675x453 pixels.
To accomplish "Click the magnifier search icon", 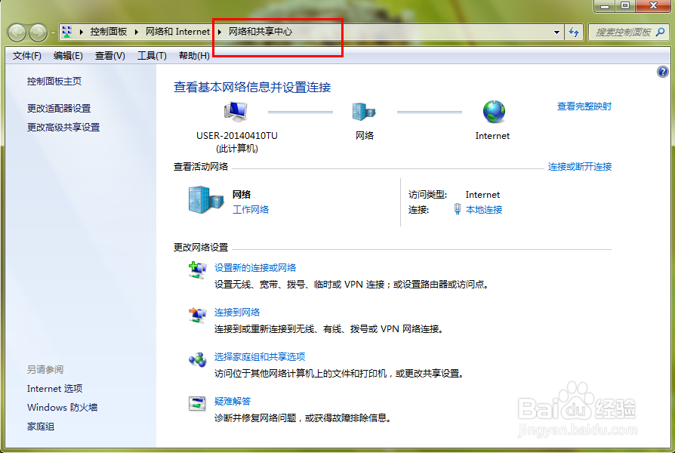I will tap(661, 32).
